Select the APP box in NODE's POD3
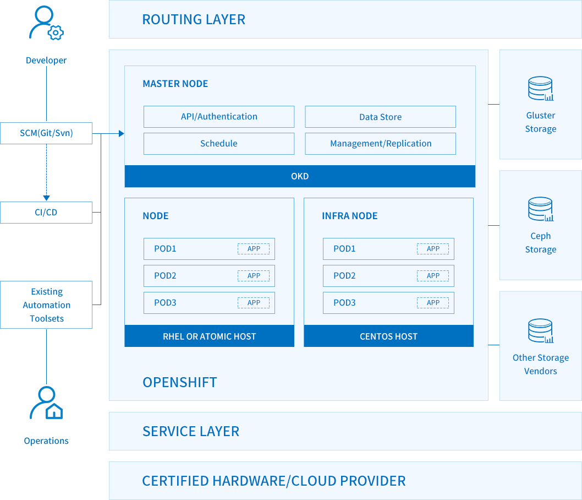582x500 pixels. (254, 303)
